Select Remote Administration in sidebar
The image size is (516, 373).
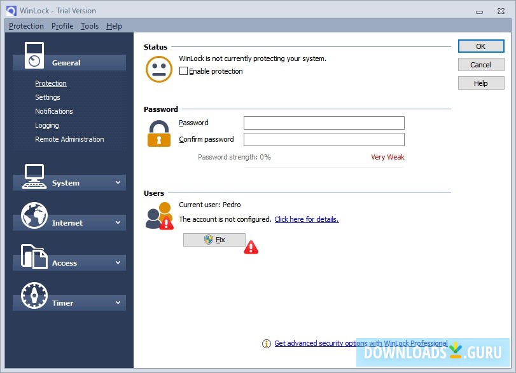[x=69, y=139]
